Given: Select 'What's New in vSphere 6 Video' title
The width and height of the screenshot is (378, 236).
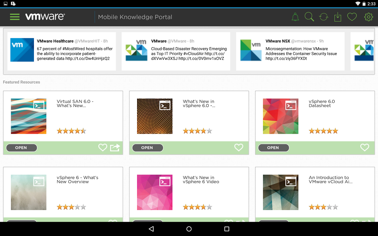Looking at the screenshot, I should pyautogui.click(x=201, y=180).
